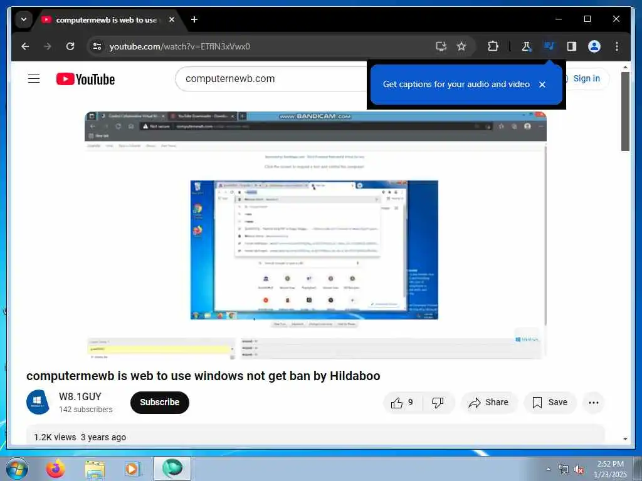The image size is (642, 481).
Task: Go to YouTube home via logo
Action: click(x=85, y=79)
